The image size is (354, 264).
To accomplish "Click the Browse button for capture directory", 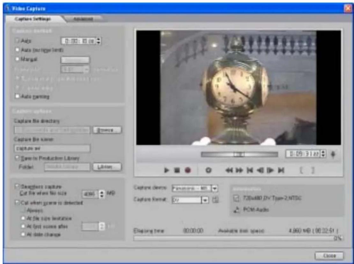I will 107,130.
